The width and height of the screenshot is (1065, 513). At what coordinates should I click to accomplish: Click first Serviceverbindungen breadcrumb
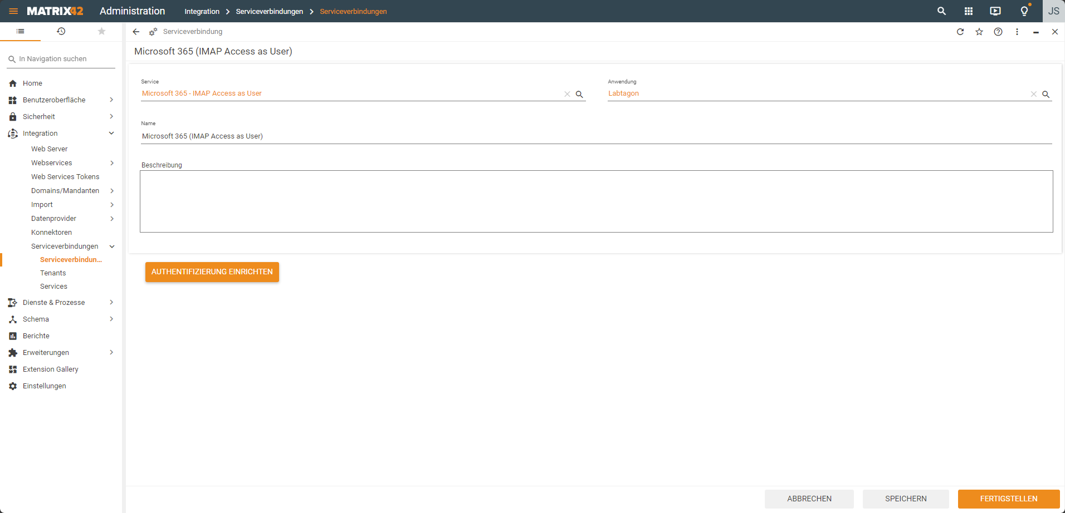point(270,11)
